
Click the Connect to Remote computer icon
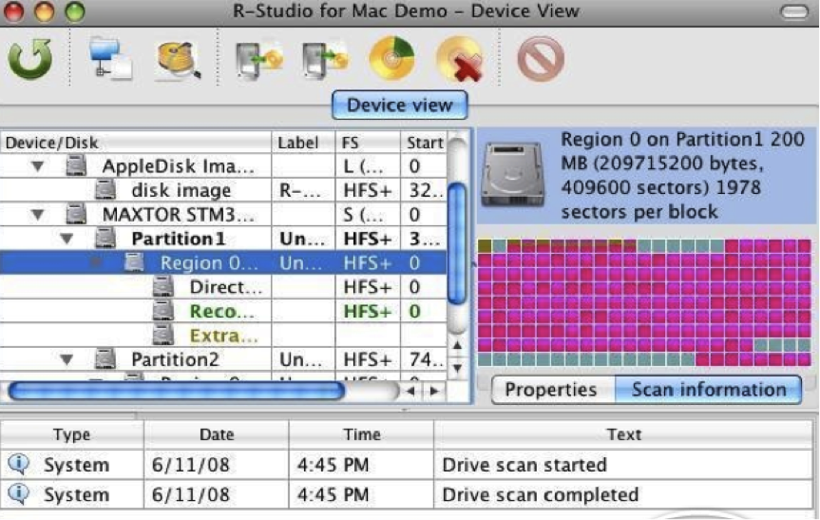coord(110,60)
